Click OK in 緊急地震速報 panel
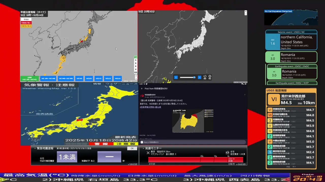This screenshot has height=182, width=325. (x=132, y=148)
